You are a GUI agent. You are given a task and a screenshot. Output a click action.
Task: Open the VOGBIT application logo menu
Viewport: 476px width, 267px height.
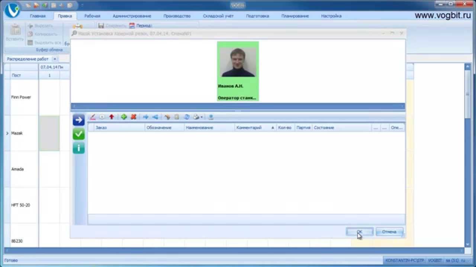(x=12, y=10)
